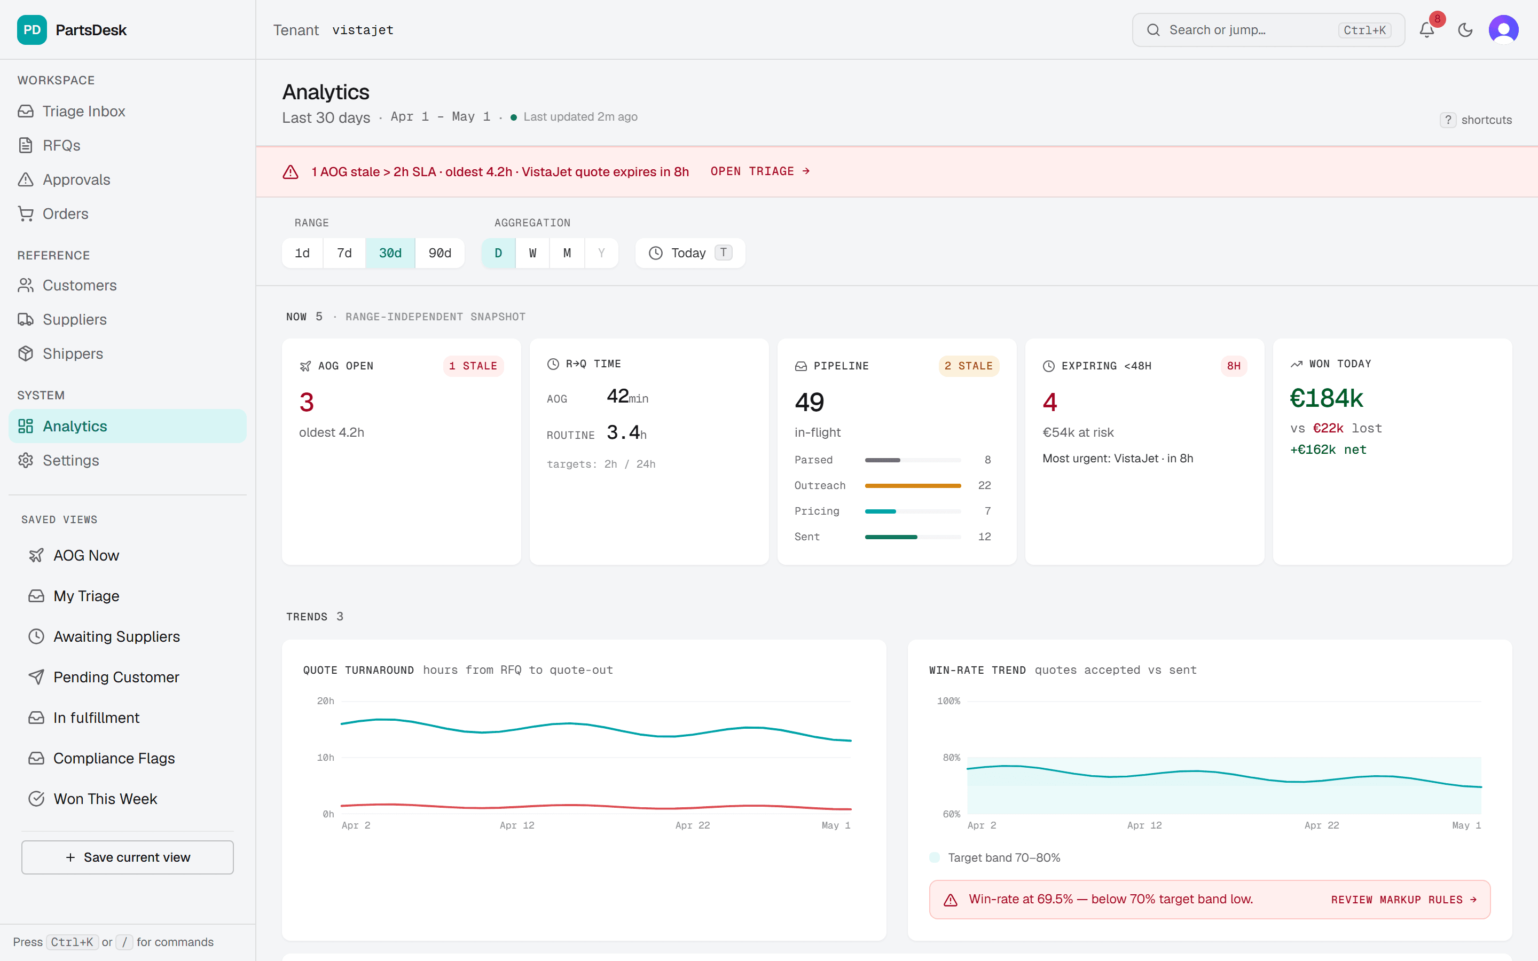Click the Won Today trending-up icon
This screenshot has width=1538, height=961.
[x=1297, y=364]
